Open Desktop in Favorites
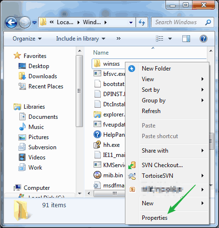 pos(34,66)
